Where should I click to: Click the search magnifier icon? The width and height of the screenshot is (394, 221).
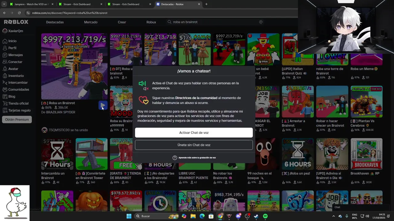169,22
